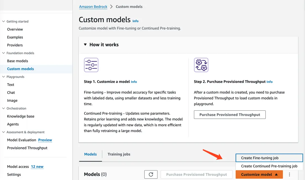Image resolution: width=305 pixels, height=180 pixels.
Task: Click the Purchase Provisioned Throughput outlined button
Action: click(x=229, y=115)
